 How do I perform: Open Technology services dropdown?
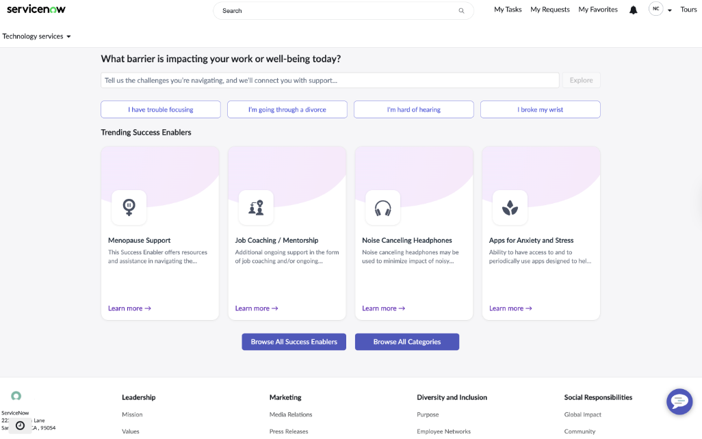37,36
